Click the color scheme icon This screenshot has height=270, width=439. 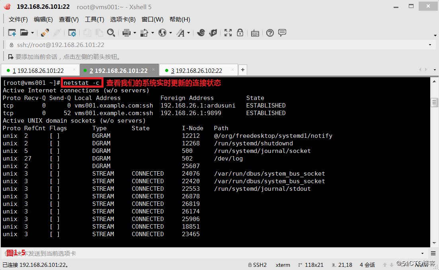144,33
